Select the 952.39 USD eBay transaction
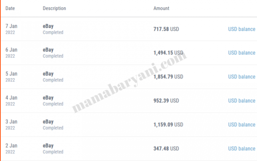Screen dimensions: 257x161 tap(166, 101)
